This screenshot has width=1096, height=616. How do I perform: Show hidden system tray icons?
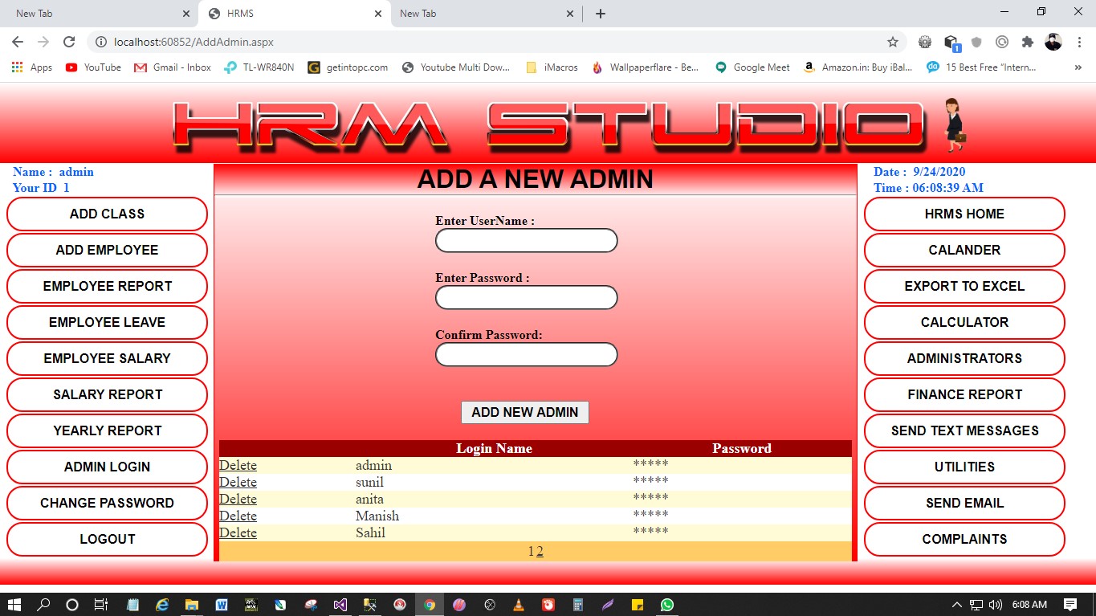pyautogui.click(x=956, y=605)
